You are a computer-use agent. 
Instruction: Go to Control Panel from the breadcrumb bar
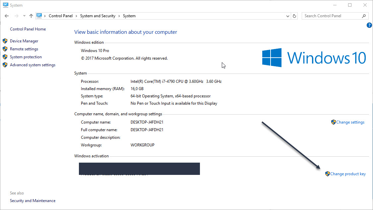61,16
